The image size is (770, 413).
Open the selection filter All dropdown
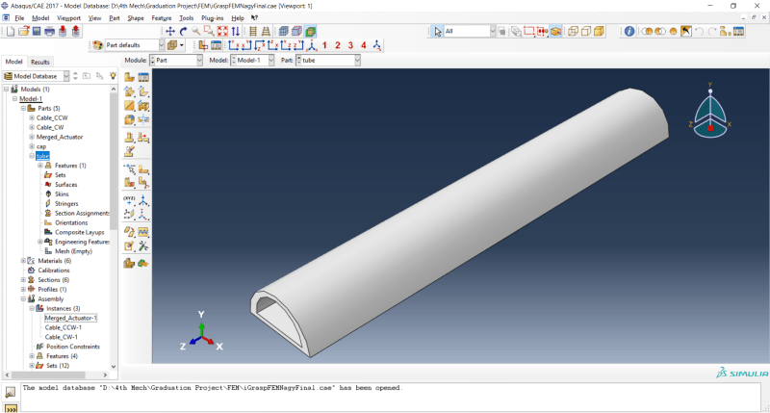click(x=493, y=32)
